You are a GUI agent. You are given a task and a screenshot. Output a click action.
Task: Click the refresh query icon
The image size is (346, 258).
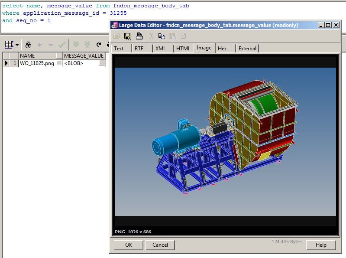click(x=99, y=45)
